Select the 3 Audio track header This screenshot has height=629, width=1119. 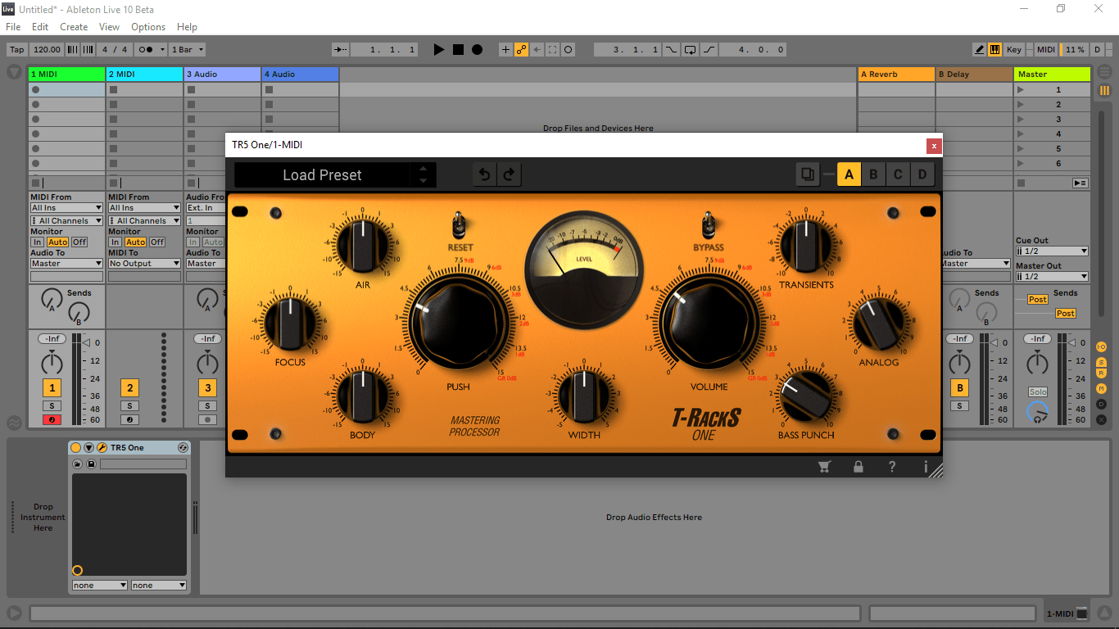[x=222, y=74]
